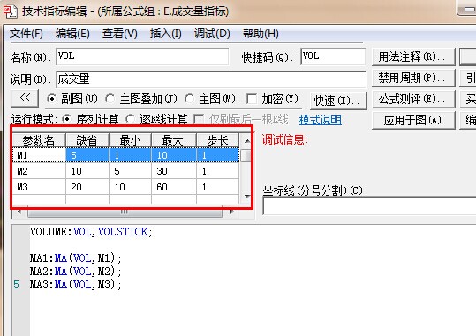Click parameter table scroll left arrow
This screenshot has width=476, height=336.
19,212
